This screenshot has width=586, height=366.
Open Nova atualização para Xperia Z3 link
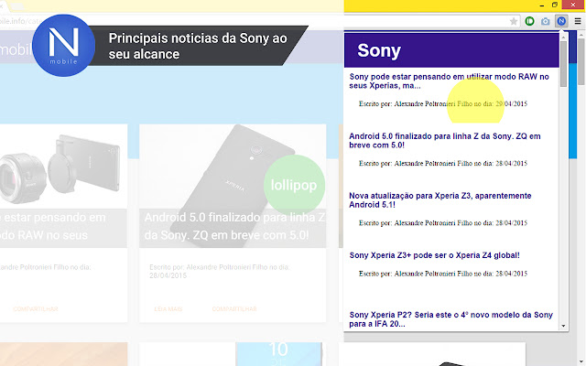tap(439, 200)
